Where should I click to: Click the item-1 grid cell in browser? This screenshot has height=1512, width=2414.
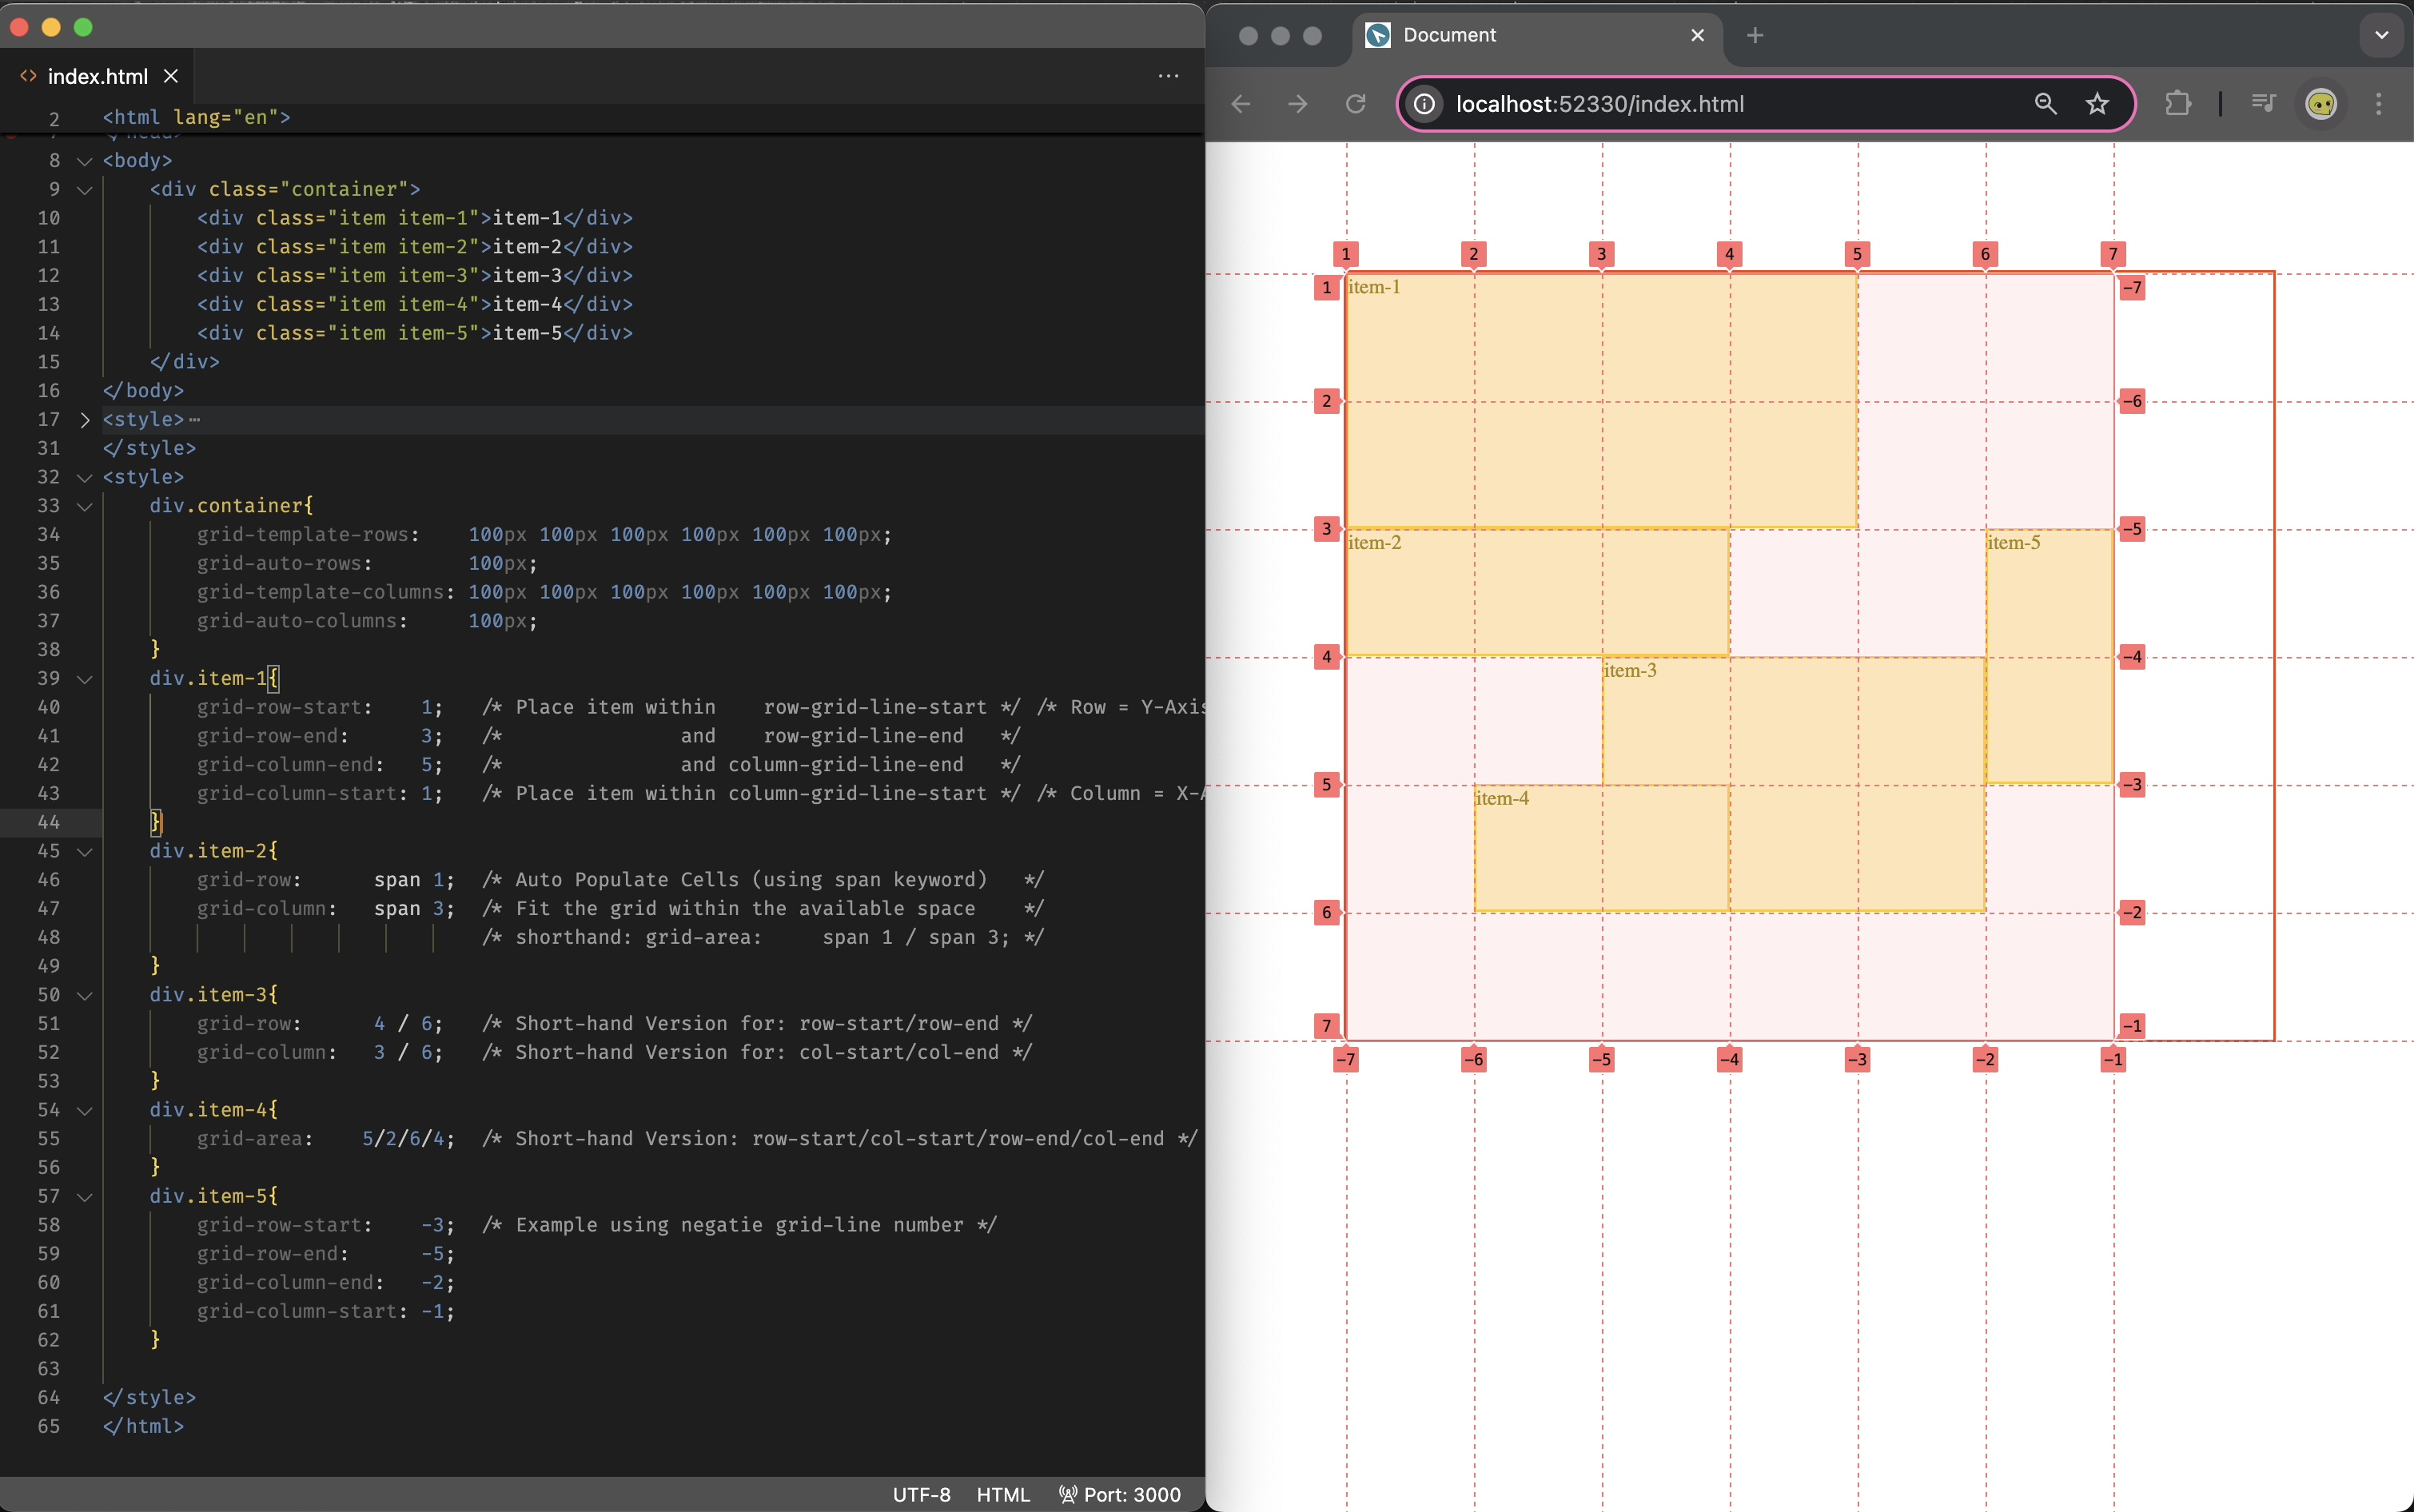[1601, 400]
